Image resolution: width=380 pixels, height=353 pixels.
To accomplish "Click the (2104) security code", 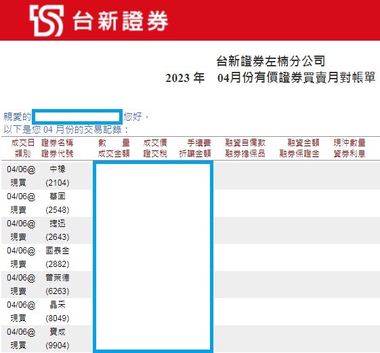I will click(x=58, y=182).
